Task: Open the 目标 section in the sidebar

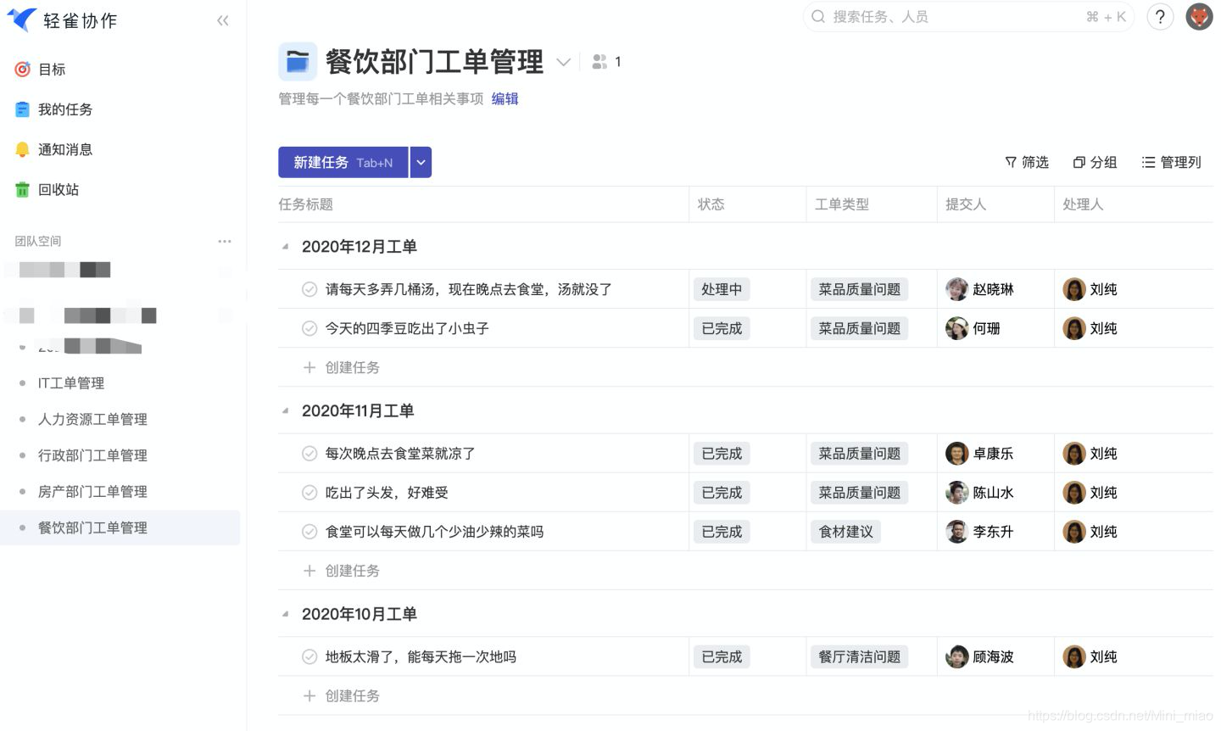Action: click(52, 69)
